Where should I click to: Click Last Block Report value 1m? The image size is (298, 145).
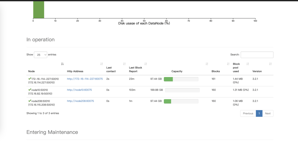[131, 101]
